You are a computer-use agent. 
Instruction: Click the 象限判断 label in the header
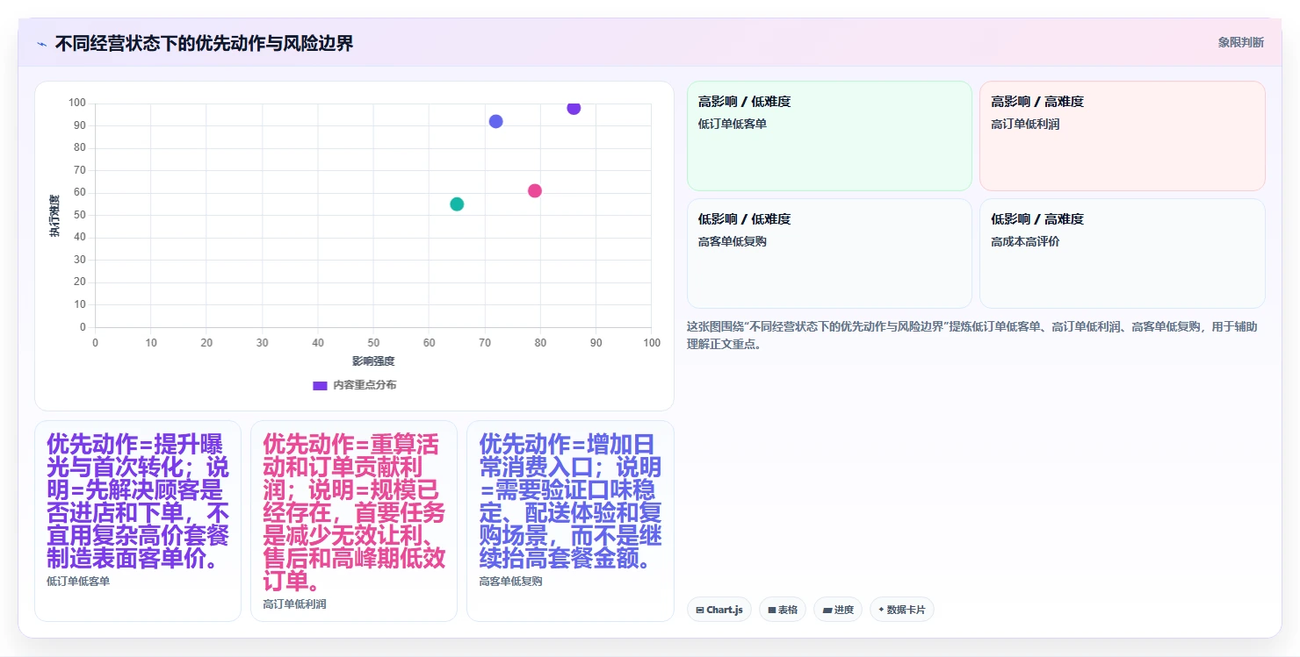(x=1240, y=42)
